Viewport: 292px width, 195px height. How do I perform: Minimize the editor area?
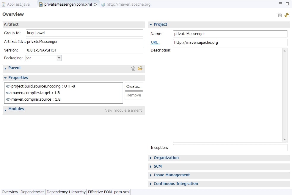(280, 3)
